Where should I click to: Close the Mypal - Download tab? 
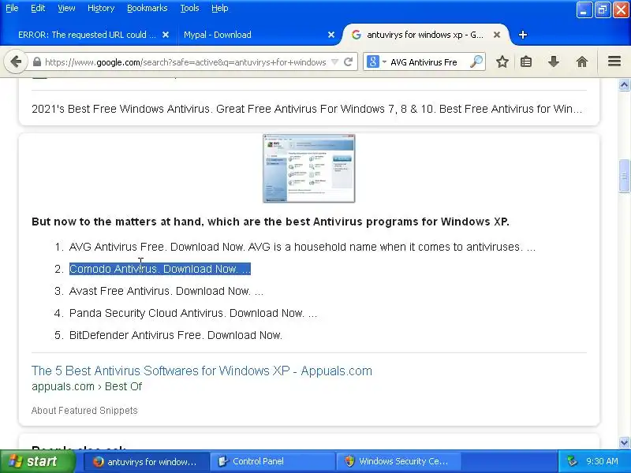[331, 35]
